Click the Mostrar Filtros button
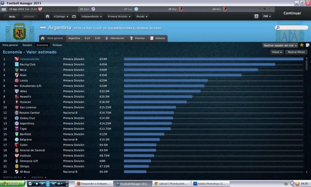Viewport: 311px width, 187px height. (x=296, y=52)
